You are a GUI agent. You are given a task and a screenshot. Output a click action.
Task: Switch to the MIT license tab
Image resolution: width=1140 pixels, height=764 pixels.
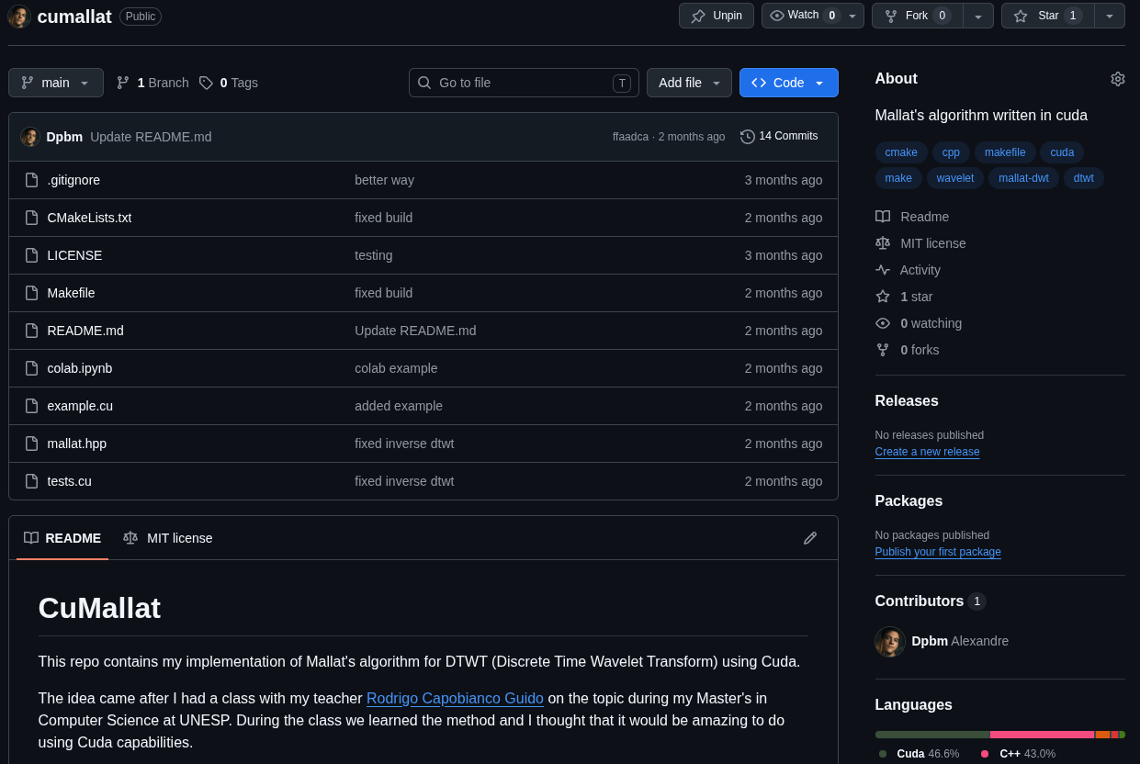pyautogui.click(x=168, y=538)
